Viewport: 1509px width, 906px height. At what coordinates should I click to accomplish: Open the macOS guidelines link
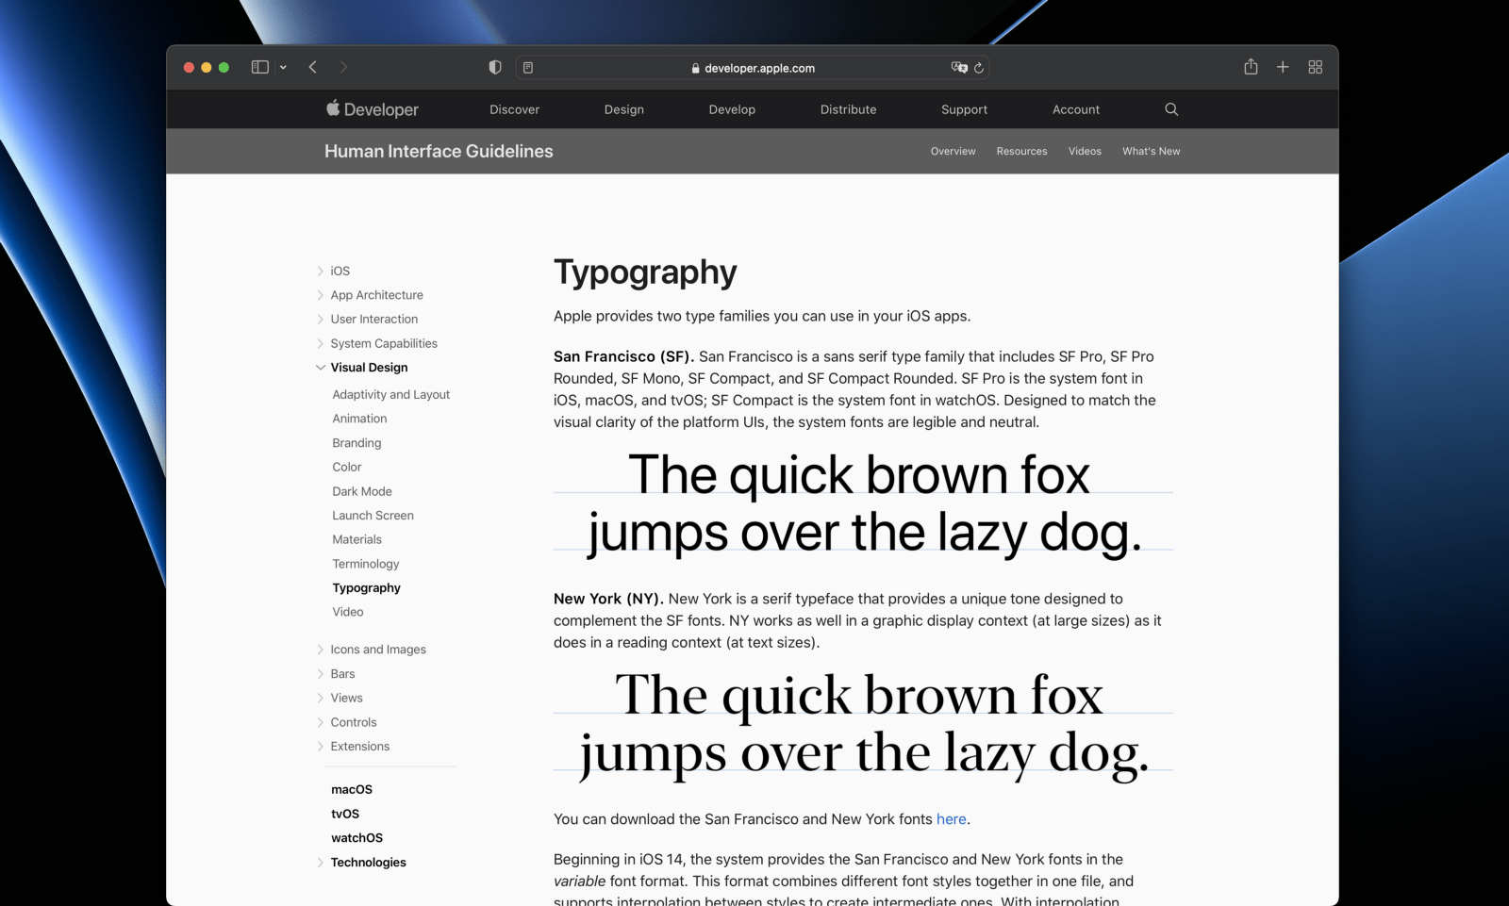coord(352,790)
